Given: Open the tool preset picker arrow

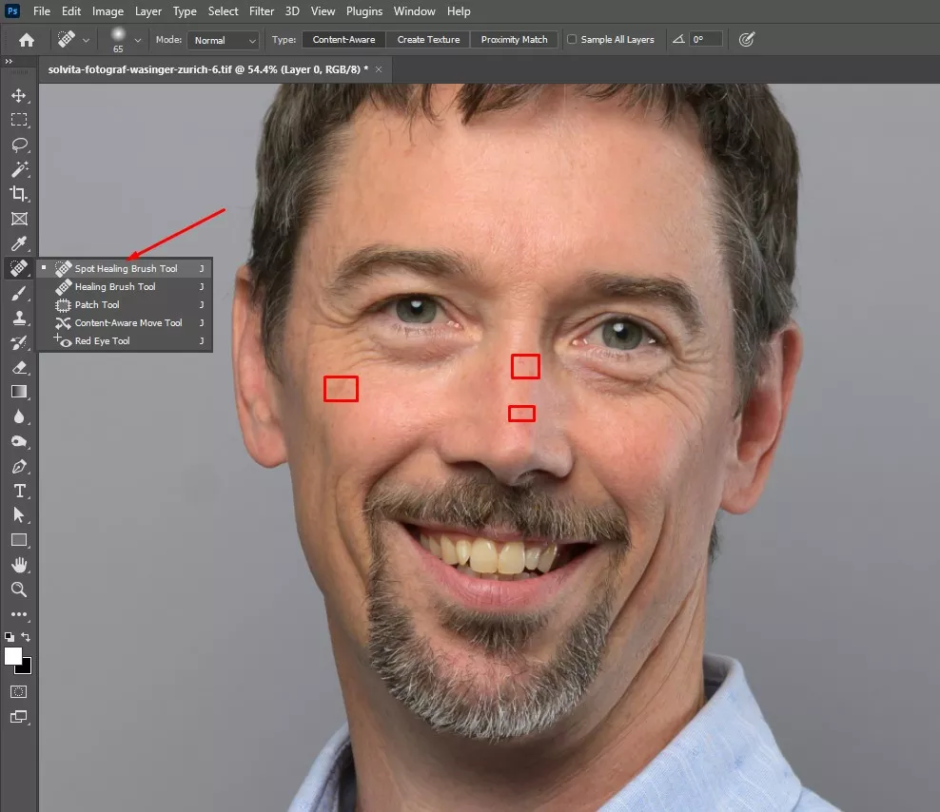Looking at the screenshot, I should (x=87, y=40).
